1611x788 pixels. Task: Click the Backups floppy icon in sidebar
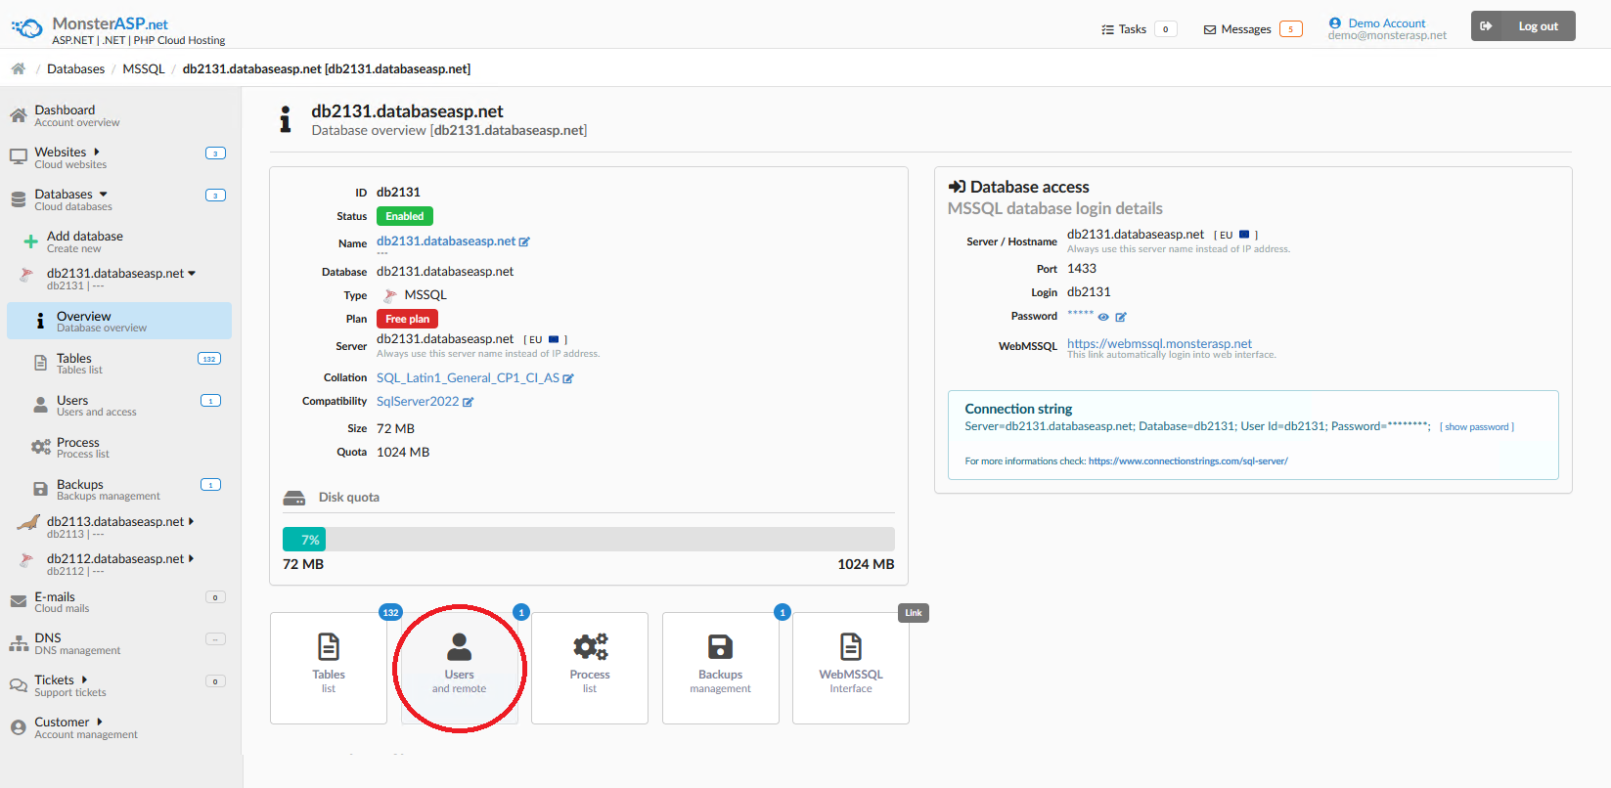point(40,489)
